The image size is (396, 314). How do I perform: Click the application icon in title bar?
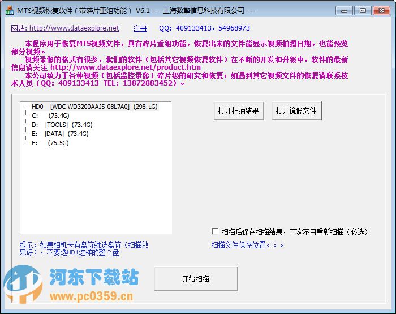(x=10, y=11)
